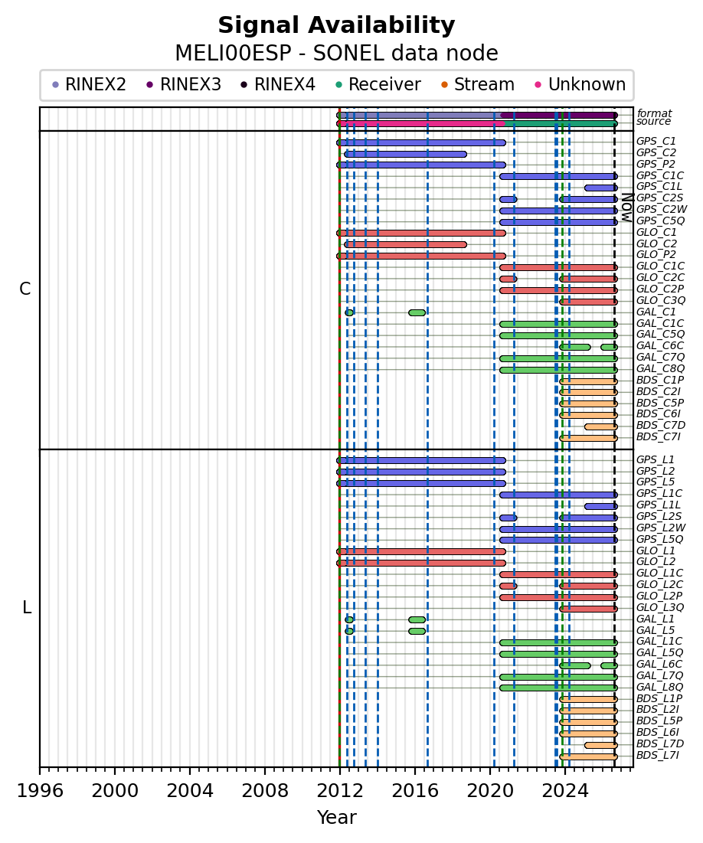The width and height of the screenshot is (703, 843).
Task: Click the NOW dashed line label
Action: pyautogui.click(x=626, y=207)
